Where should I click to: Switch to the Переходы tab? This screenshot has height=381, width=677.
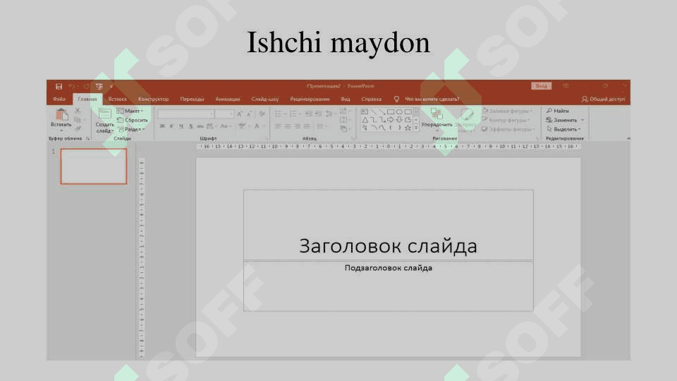(192, 99)
